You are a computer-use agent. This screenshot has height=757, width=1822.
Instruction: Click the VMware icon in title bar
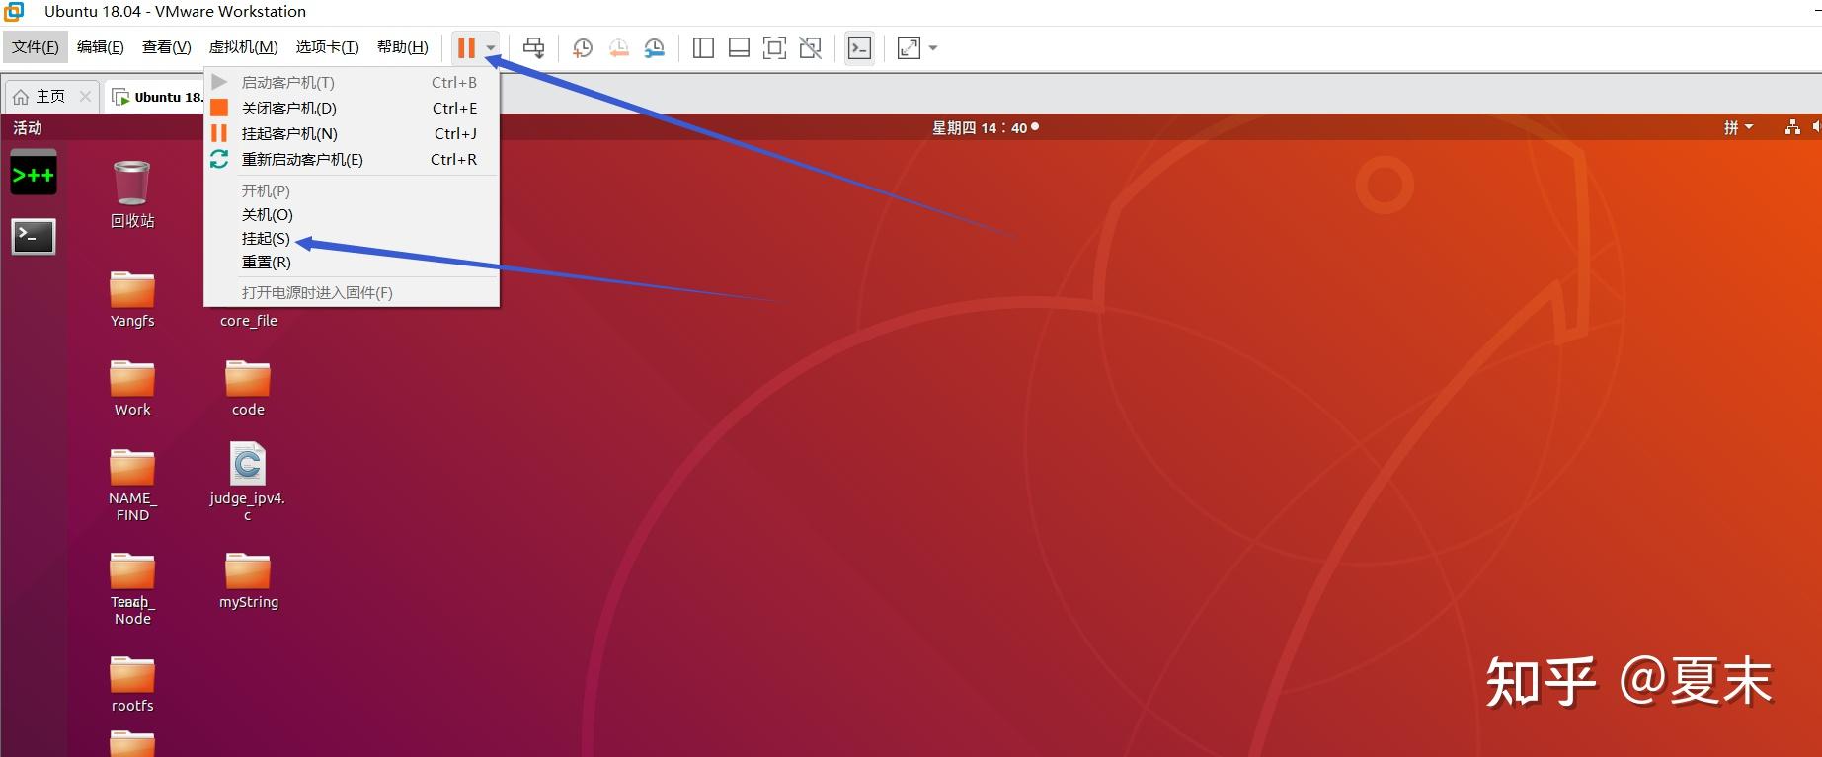click(x=14, y=12)
